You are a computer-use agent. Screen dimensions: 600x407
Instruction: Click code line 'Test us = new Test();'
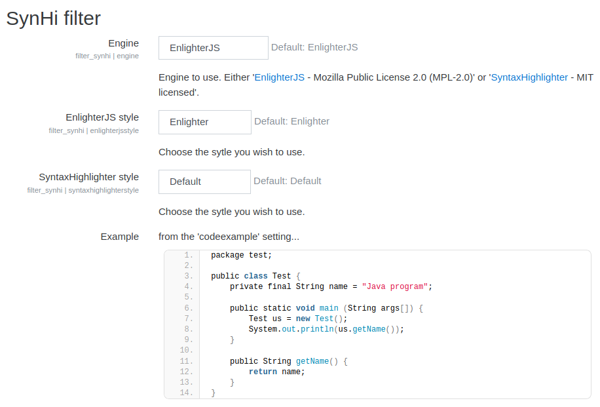click(298, 319)
